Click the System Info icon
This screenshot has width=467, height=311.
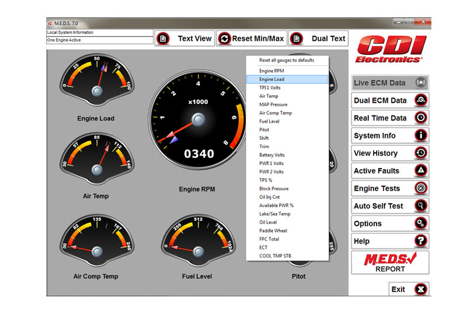420,135
